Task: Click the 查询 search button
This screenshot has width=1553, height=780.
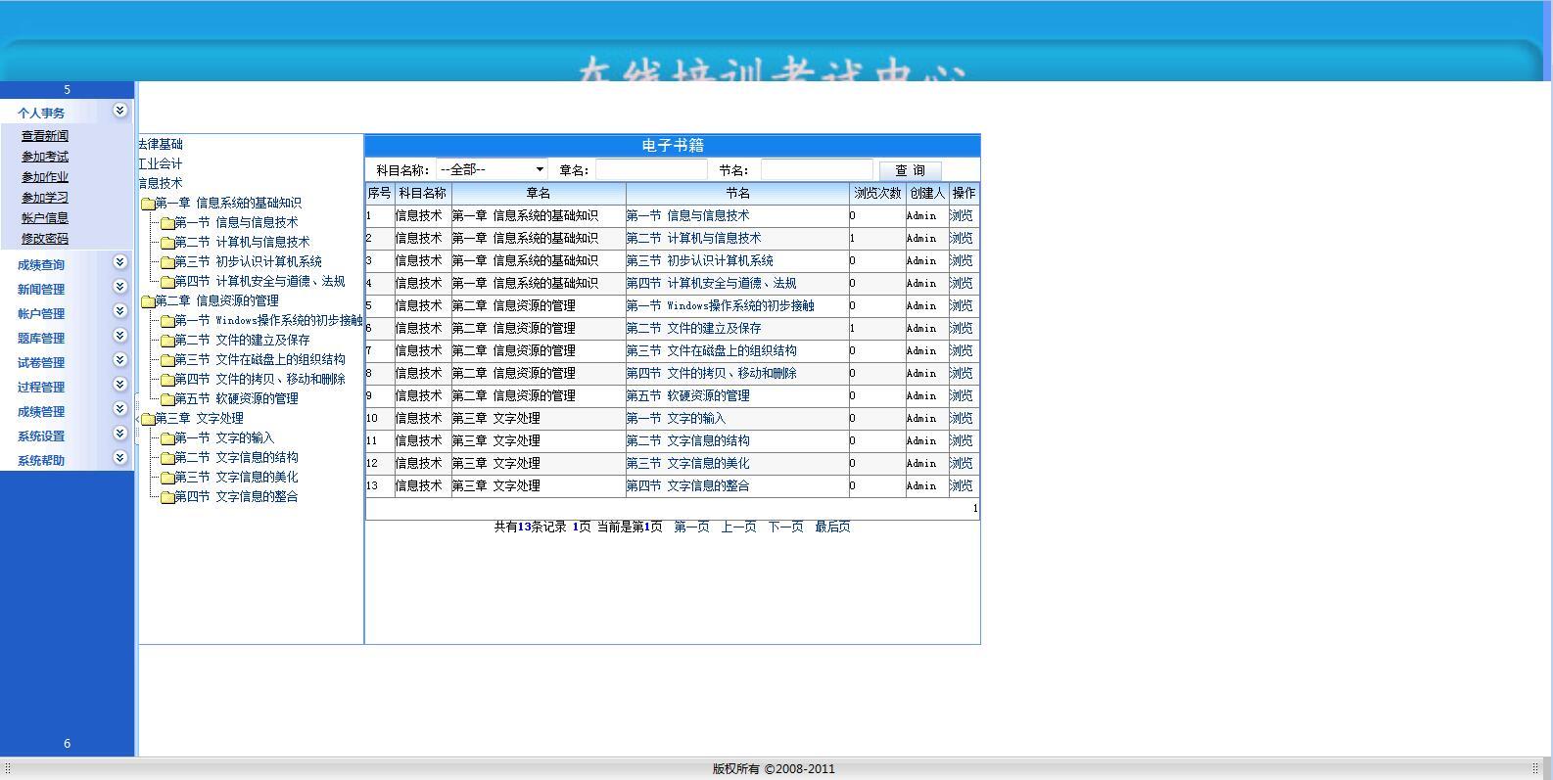Action: (x=910, y=170)
